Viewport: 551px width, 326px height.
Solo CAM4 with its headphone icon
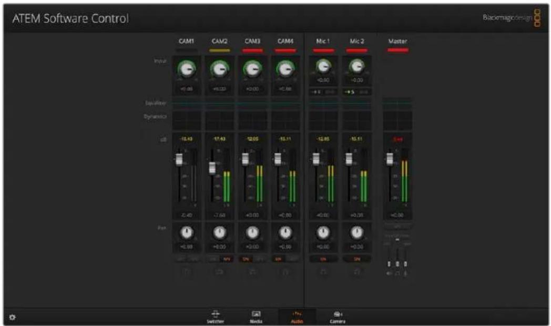[285, 271]
